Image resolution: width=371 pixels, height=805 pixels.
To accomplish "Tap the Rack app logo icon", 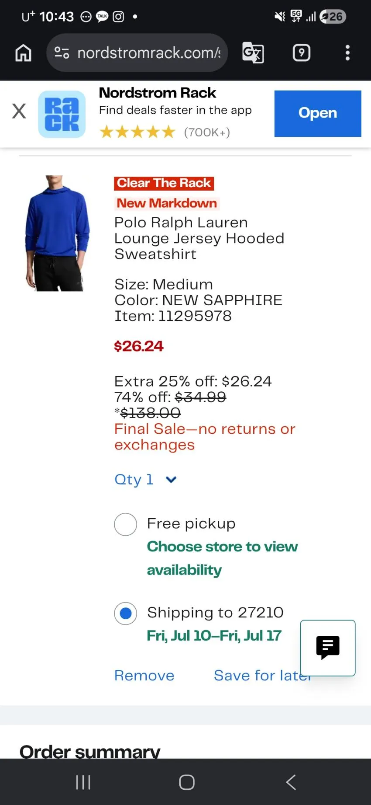I will point(62,114).
